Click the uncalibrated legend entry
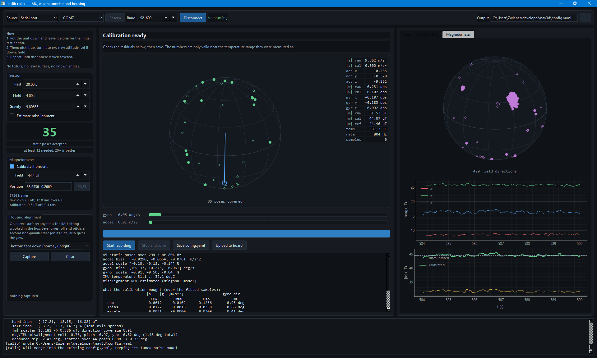Image resolution: width=597 pixels, height=358 pixels. (434, 258)
